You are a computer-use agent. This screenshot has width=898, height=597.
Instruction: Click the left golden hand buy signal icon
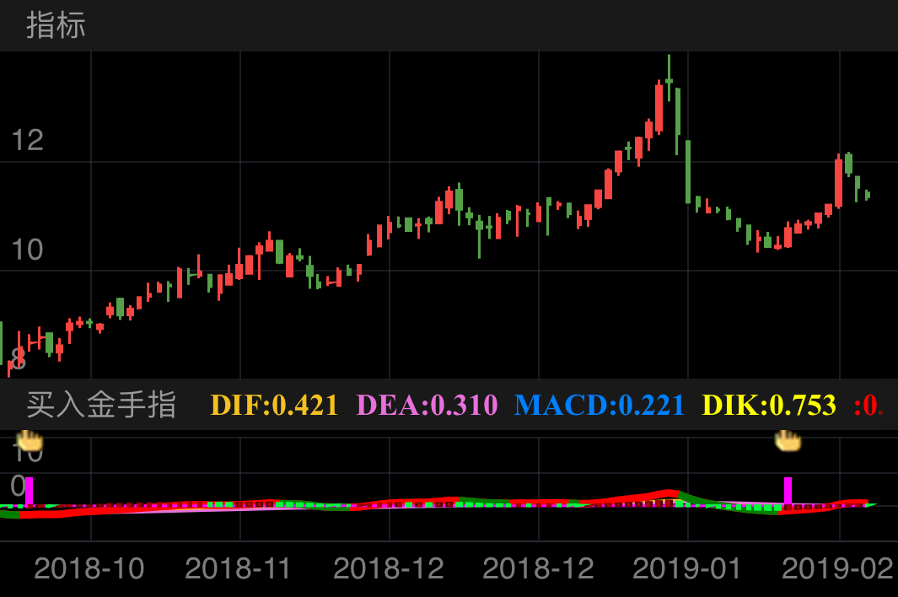point(30,439)
